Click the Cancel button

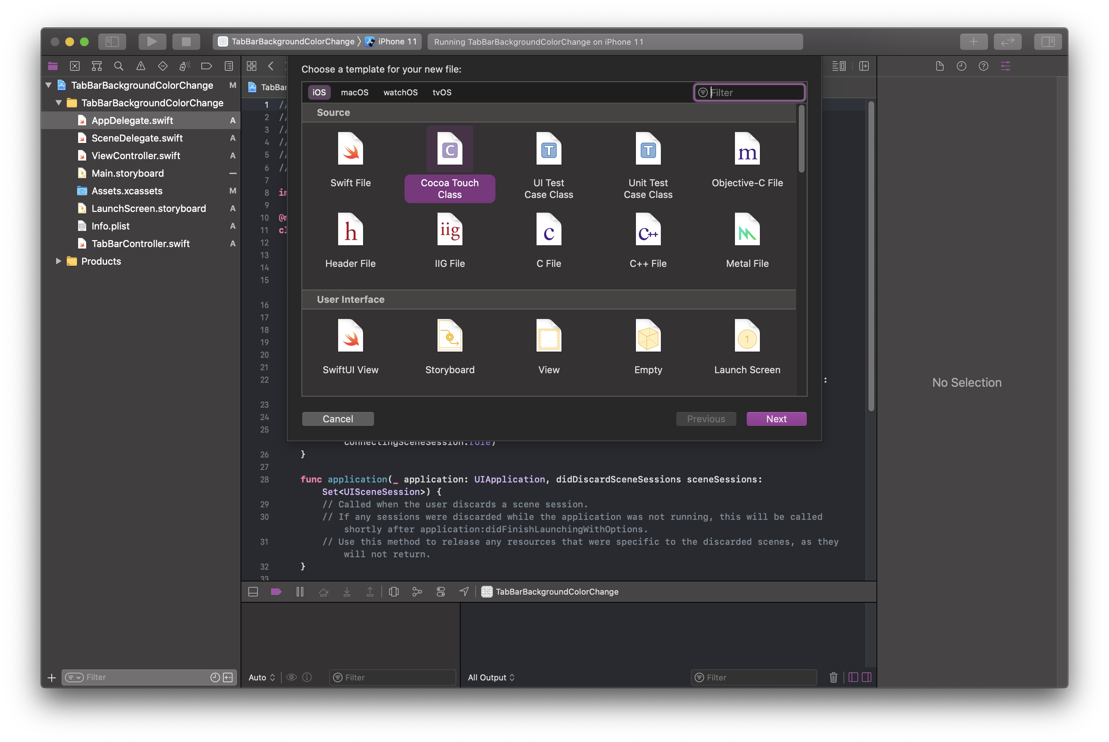[x=337, y=419]
